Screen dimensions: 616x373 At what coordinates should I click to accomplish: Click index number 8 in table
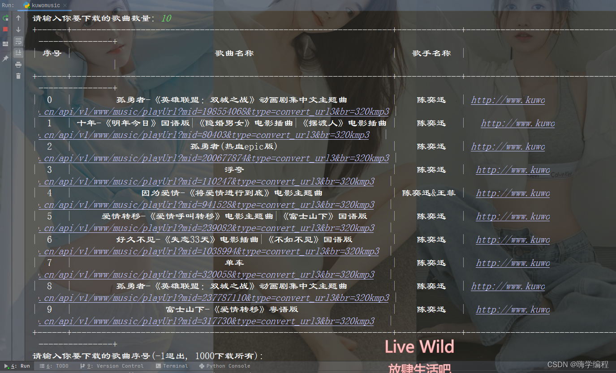tap(50, 286)
